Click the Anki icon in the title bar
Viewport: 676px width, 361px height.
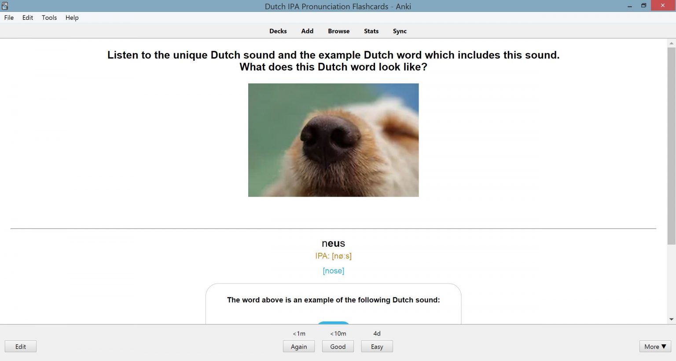point(5,6)
